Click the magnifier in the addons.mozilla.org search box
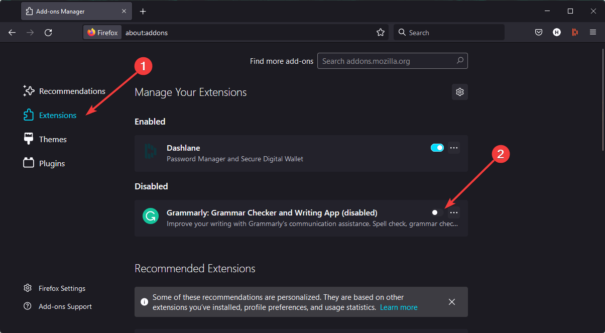605x333 pixels. click(x=460, y=61)
